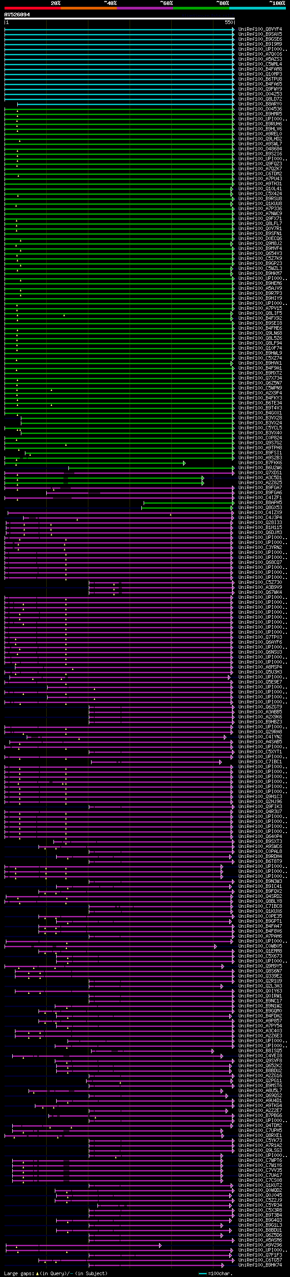Image resolution: width=290 pixels, height=1277 pixels.
Task: Click hit label UniRef100_B6TPU8
Action: click(x=260, y=79)
